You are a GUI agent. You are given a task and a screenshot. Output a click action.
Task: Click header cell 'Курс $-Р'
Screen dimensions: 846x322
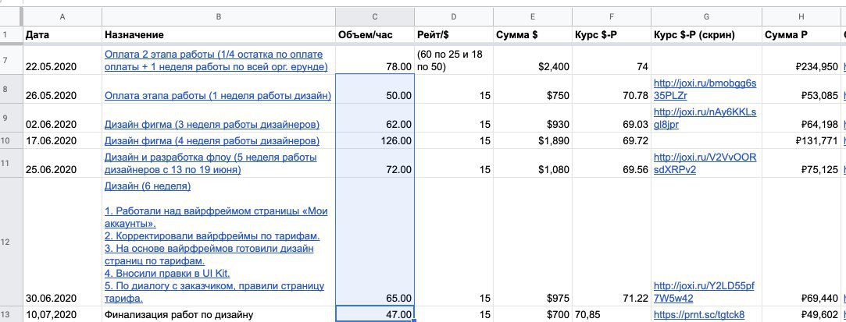click(611, 35)
